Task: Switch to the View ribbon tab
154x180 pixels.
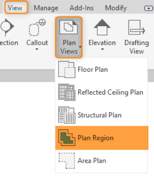Action: coord(16,7)
